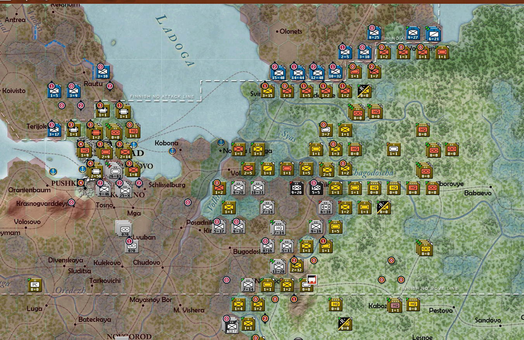Click German motorized division 6=18
524x340 pixels.
click(326, 207)
